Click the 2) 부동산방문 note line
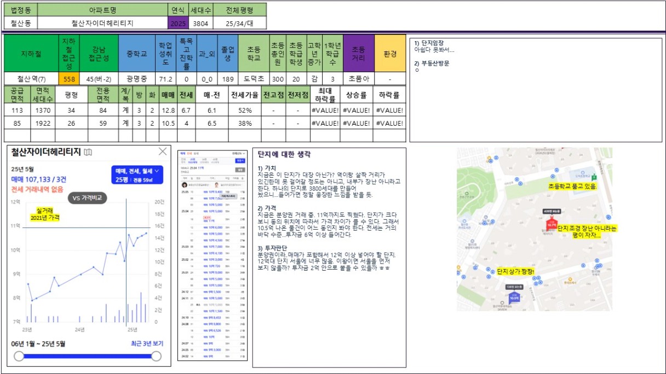 point(432,63)
